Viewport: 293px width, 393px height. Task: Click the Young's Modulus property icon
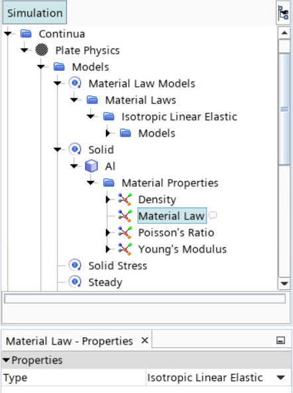click(125, 249)
